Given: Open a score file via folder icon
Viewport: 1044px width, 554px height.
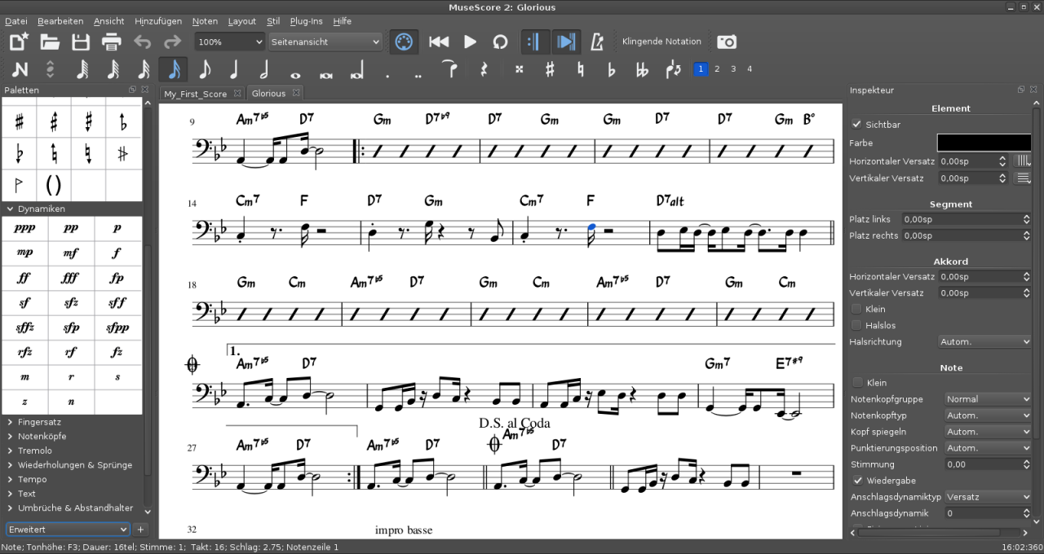Looking at the screenshot, I should (x=50, y=42).
